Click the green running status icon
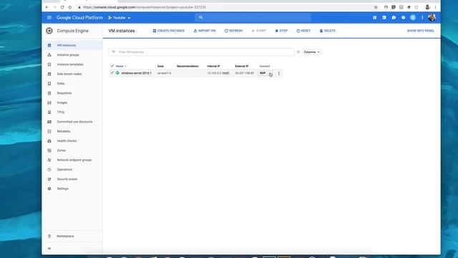The height and width of the screenshot is (258, 458). click(117, 73)
